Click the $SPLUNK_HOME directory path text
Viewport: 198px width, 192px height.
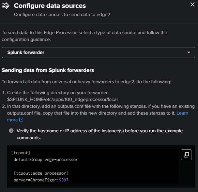pyautogui.click(x=62, y=100)
